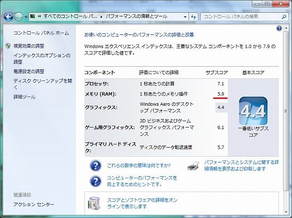292x218 pixels.
Task: Open スコアとソフトウェアの詳細をオンラインで表示します link
Action: (x=142, y=203)
